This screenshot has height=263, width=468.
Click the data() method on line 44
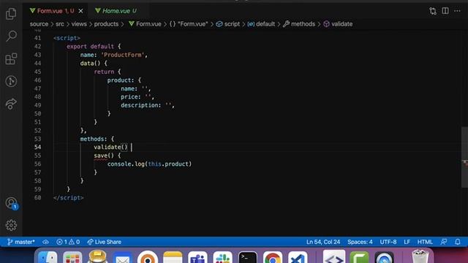click(x=90, y=64)
